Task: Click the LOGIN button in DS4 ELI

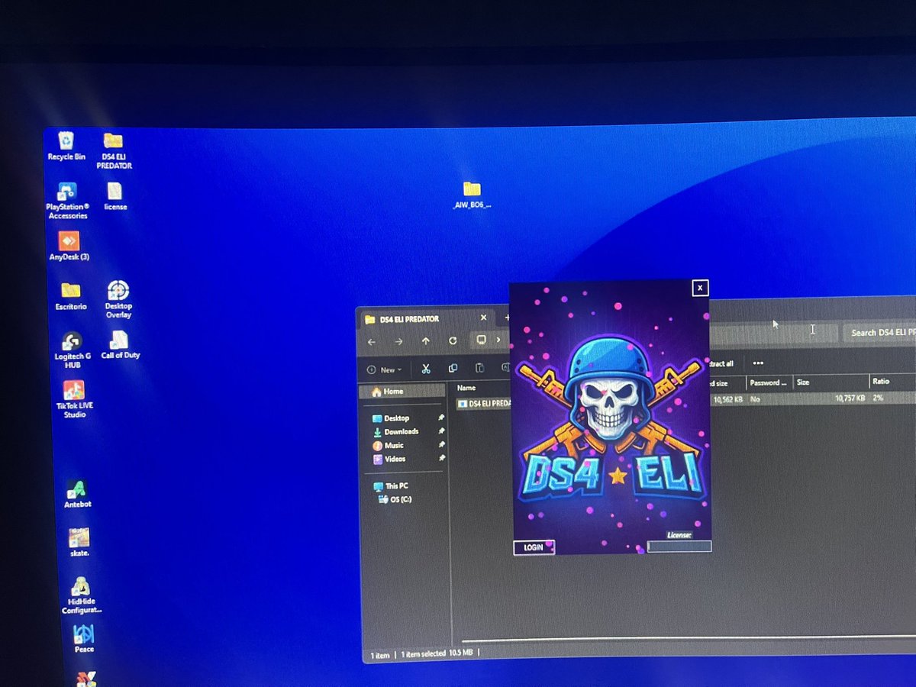Action: coord(534,547)
